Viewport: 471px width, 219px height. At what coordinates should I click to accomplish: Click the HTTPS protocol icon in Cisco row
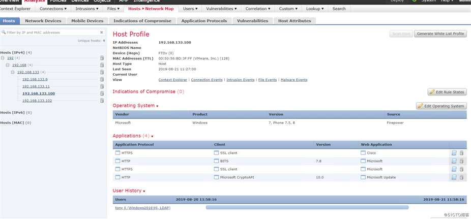pos(117,153)
